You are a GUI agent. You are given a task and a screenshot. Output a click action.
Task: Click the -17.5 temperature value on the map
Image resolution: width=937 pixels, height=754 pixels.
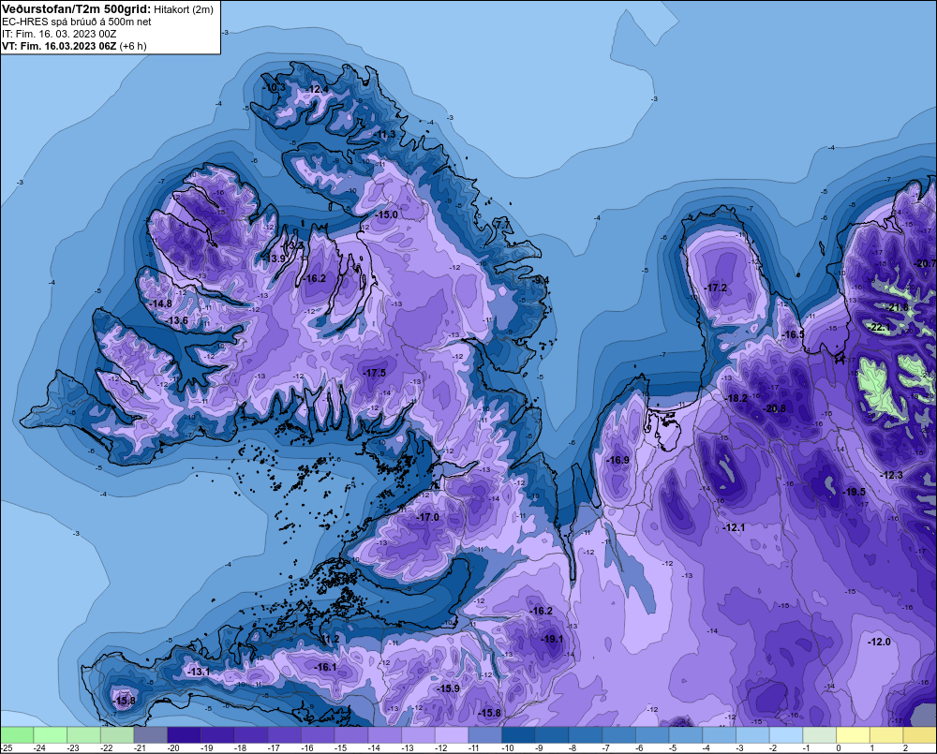pyautogui.click(x=375, y=373)
